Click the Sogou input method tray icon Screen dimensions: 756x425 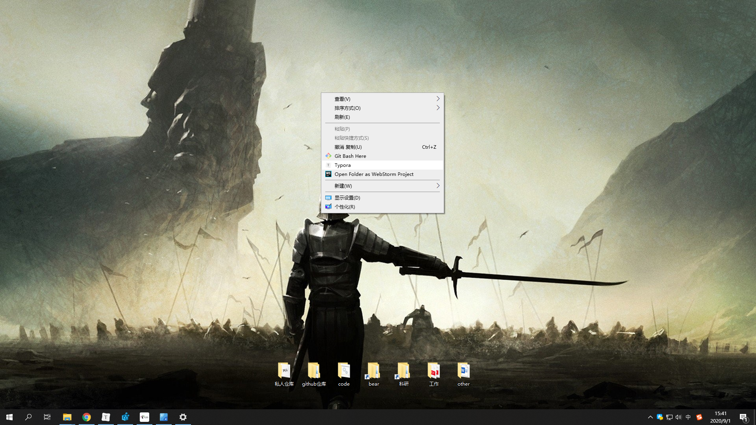pyautogui.click(x=699, y=417)
